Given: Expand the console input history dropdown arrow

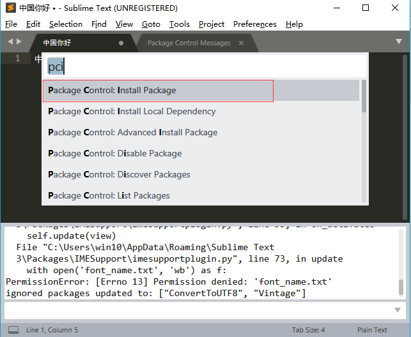Looking at the screenshot, I should pyautogui.click(x=398, y=310).
